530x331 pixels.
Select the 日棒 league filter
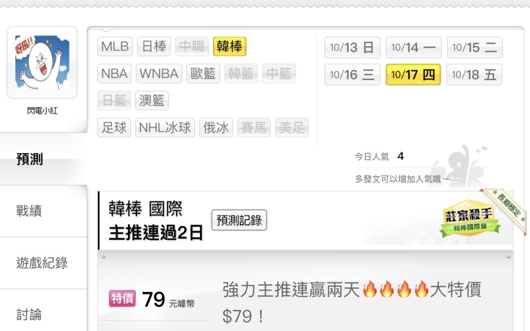(x=154, y=46)
